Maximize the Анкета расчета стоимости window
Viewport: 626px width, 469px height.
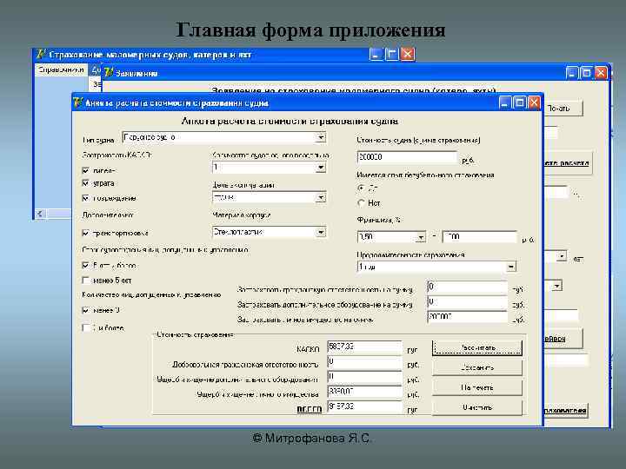(519, 102)
